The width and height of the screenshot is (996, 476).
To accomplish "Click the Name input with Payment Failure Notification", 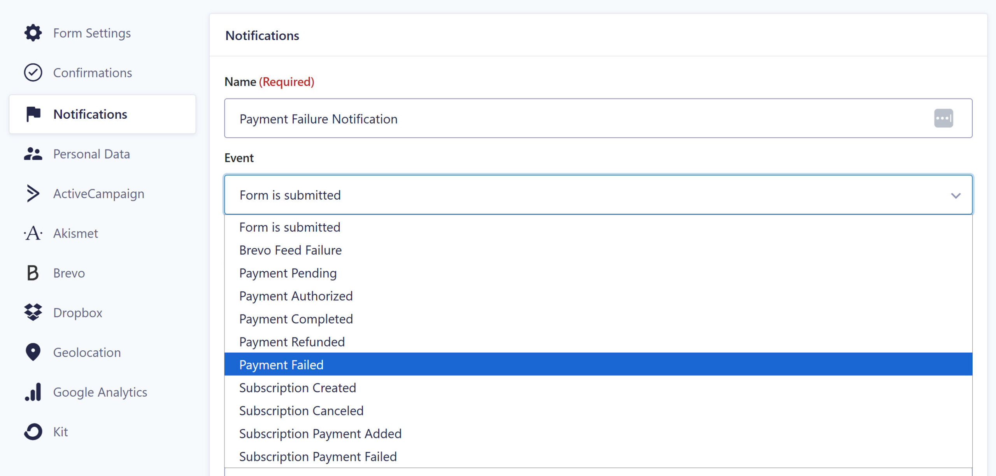I will 598,118.
